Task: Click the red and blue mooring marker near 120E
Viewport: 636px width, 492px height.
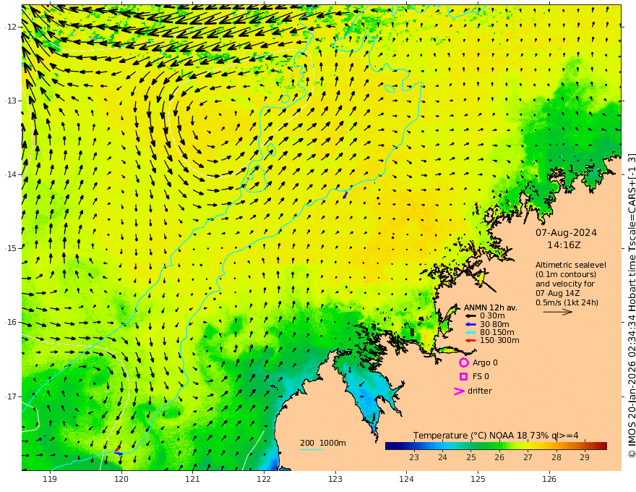Action: click(118, 451)
